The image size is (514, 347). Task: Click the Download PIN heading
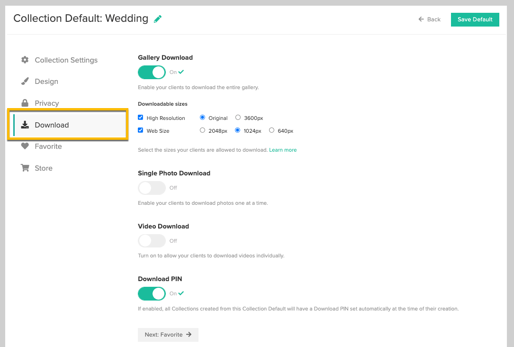[x=160, y=279]
